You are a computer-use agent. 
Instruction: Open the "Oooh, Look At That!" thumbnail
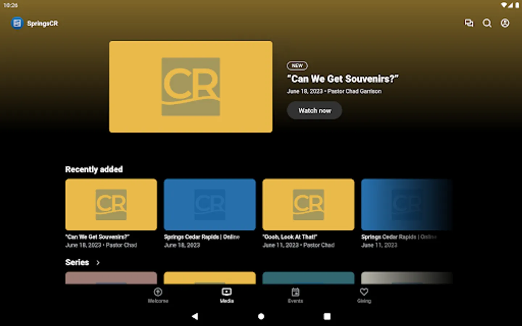click(308, 204)
